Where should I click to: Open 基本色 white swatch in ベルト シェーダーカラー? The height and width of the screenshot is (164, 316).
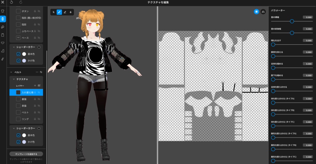click(x=24, y=135)
